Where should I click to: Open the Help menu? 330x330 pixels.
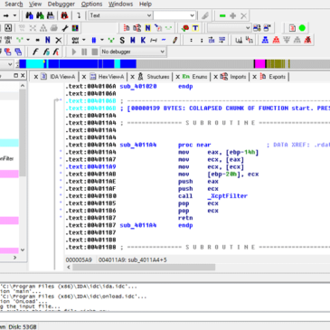coord(146,4)
